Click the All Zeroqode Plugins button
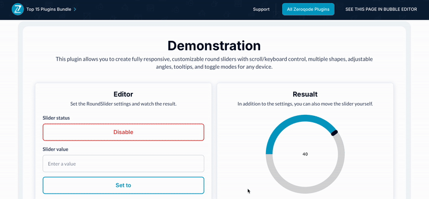The image size is (429, 199). click(308, 9)
